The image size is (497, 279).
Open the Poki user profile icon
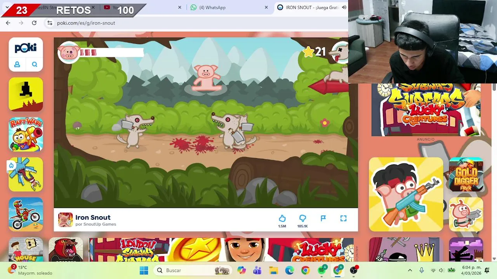(x=17, y=64)
